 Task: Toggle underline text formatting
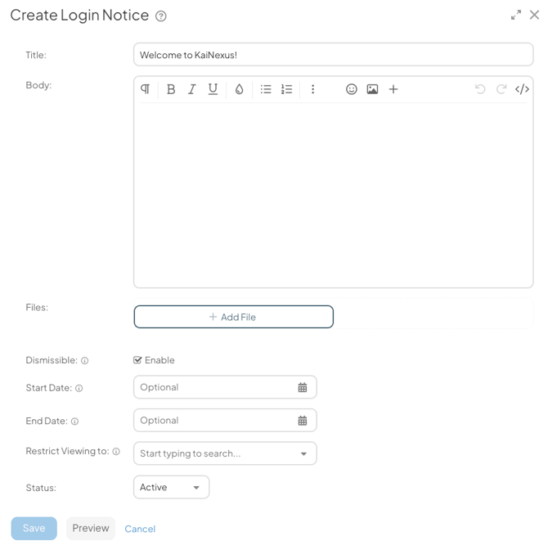(213, 89)
